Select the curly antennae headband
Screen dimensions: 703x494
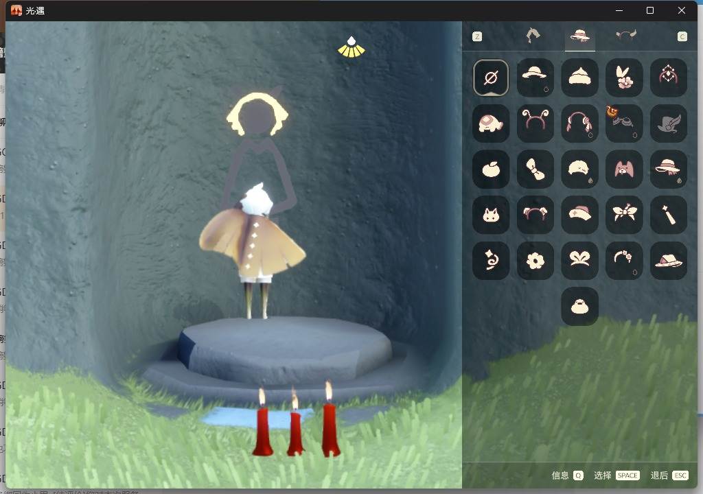pyautogui.click(x=535, y=123)
